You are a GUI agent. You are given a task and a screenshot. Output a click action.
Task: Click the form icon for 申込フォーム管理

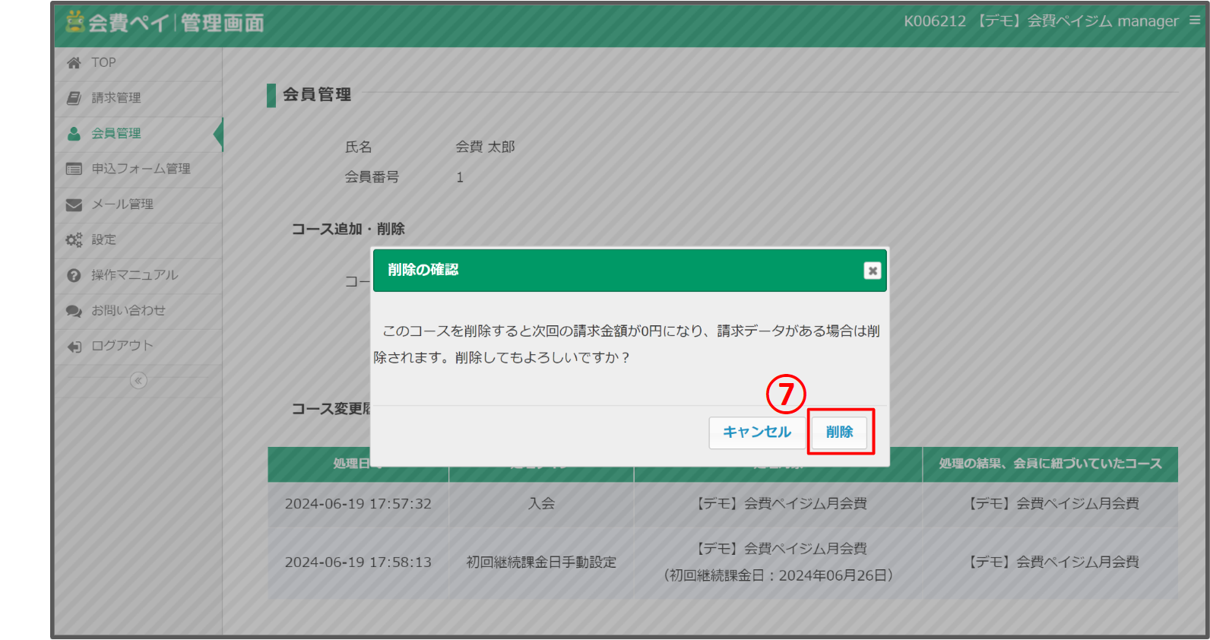[x=74, y=169]
